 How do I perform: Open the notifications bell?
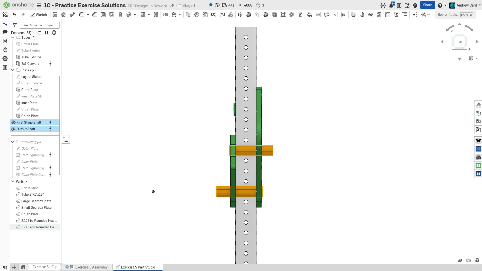point(391,5)
